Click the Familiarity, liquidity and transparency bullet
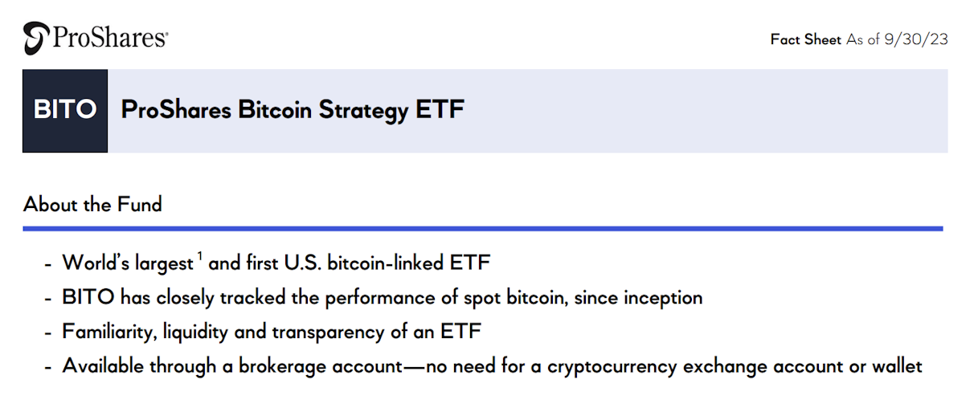974x396 pixels. point(272,333)
